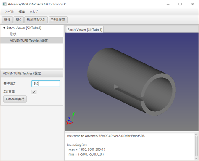Click the log panel scrollbar down arrow
The width and height of the screenshot is (199, 161).
tap(196, 158)
